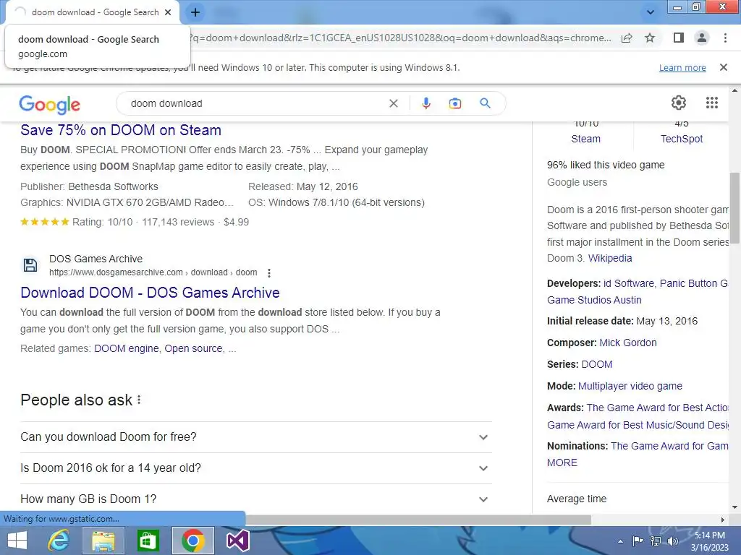Open the Chrome profile avatar
The width and height of the screenshot is (741, 555).
[x=702, y=38]
